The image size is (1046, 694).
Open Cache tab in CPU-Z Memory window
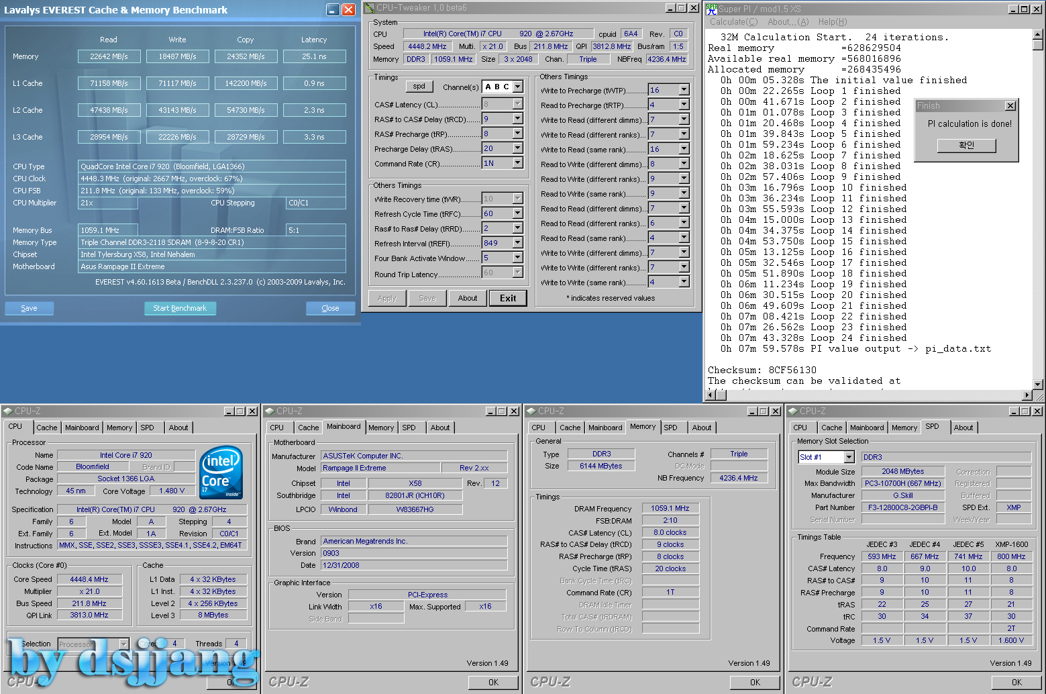coord(570,428)
